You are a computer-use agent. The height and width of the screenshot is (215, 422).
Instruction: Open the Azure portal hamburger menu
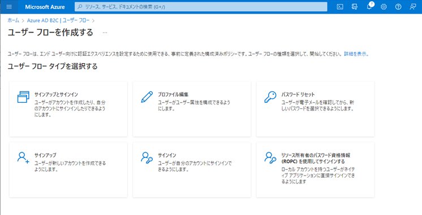point(9,7)
